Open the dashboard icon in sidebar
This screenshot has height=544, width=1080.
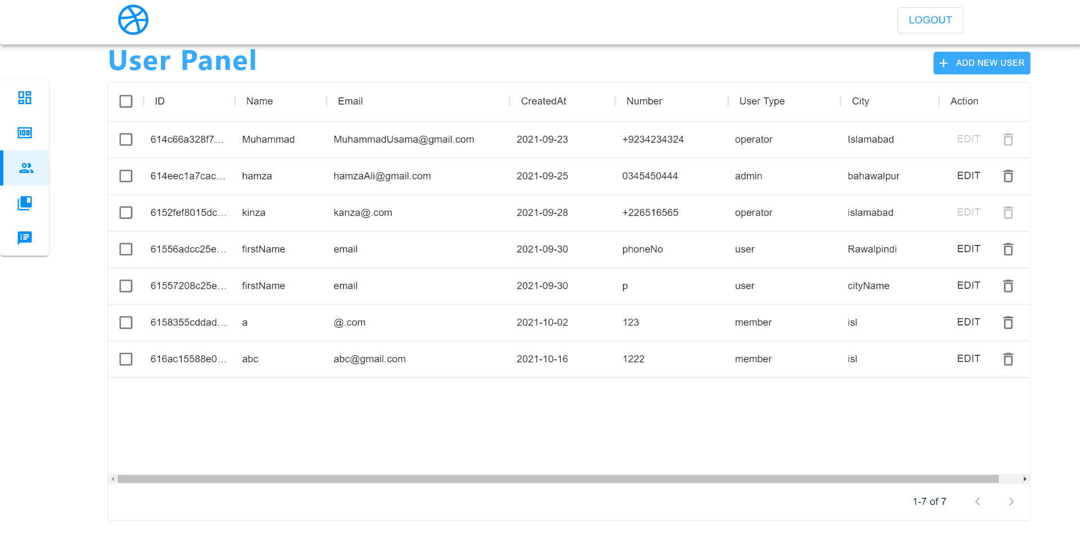click(25, 98)
